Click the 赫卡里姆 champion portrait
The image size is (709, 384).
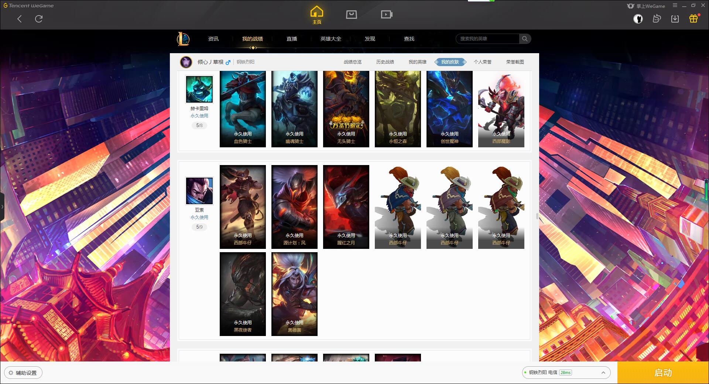199,90
